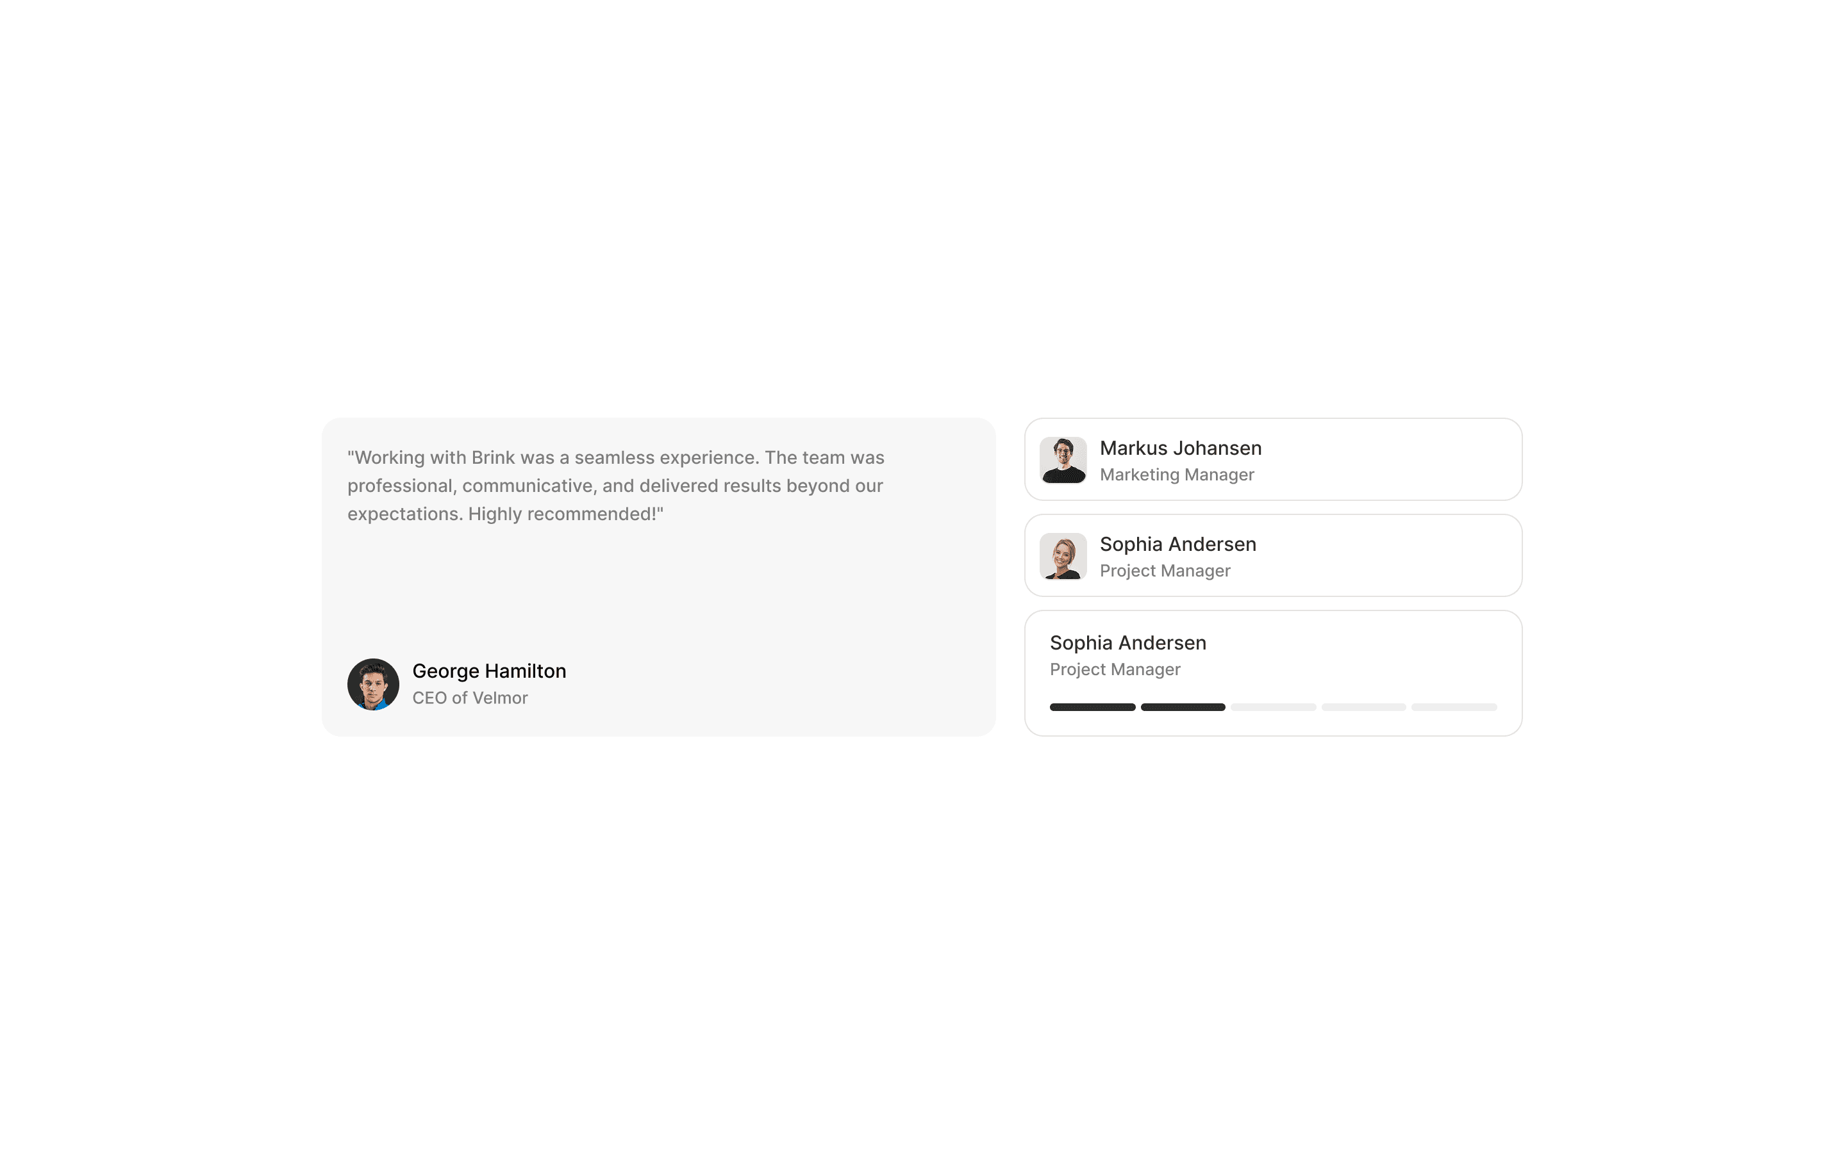Screen dimensions: 1846x1153
Task: Select Sophia Andersen name above progress bar
Action: 1127,643
